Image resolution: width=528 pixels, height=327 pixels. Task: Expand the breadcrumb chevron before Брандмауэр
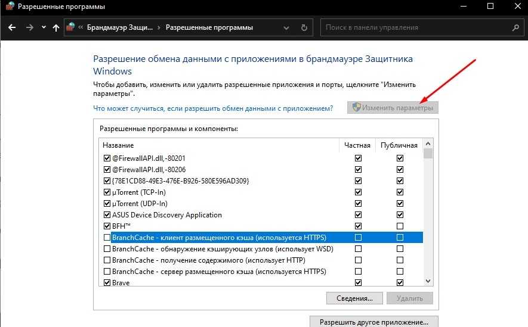click(x=81, y=27)
